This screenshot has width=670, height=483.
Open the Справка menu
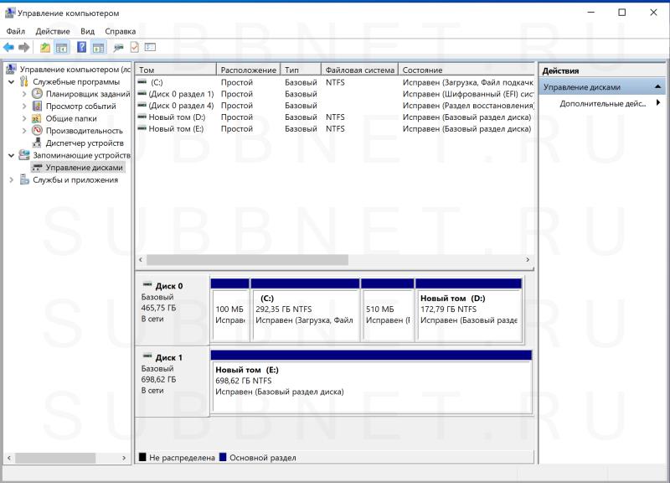[120, 31]
